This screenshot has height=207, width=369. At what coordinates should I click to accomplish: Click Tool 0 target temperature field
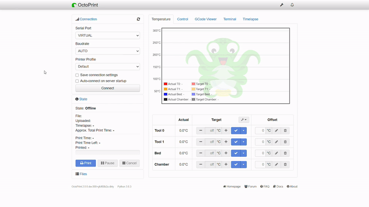click(210, 131)
